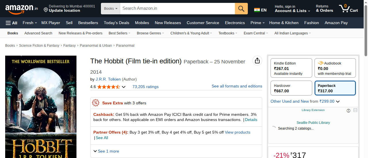Select the Kindle Edition format

[x=291, y=68]
